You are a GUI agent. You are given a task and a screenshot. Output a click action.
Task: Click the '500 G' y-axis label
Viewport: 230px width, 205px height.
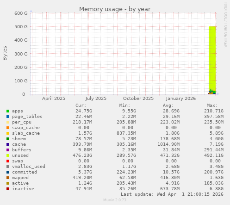click(x=21, y=27)
